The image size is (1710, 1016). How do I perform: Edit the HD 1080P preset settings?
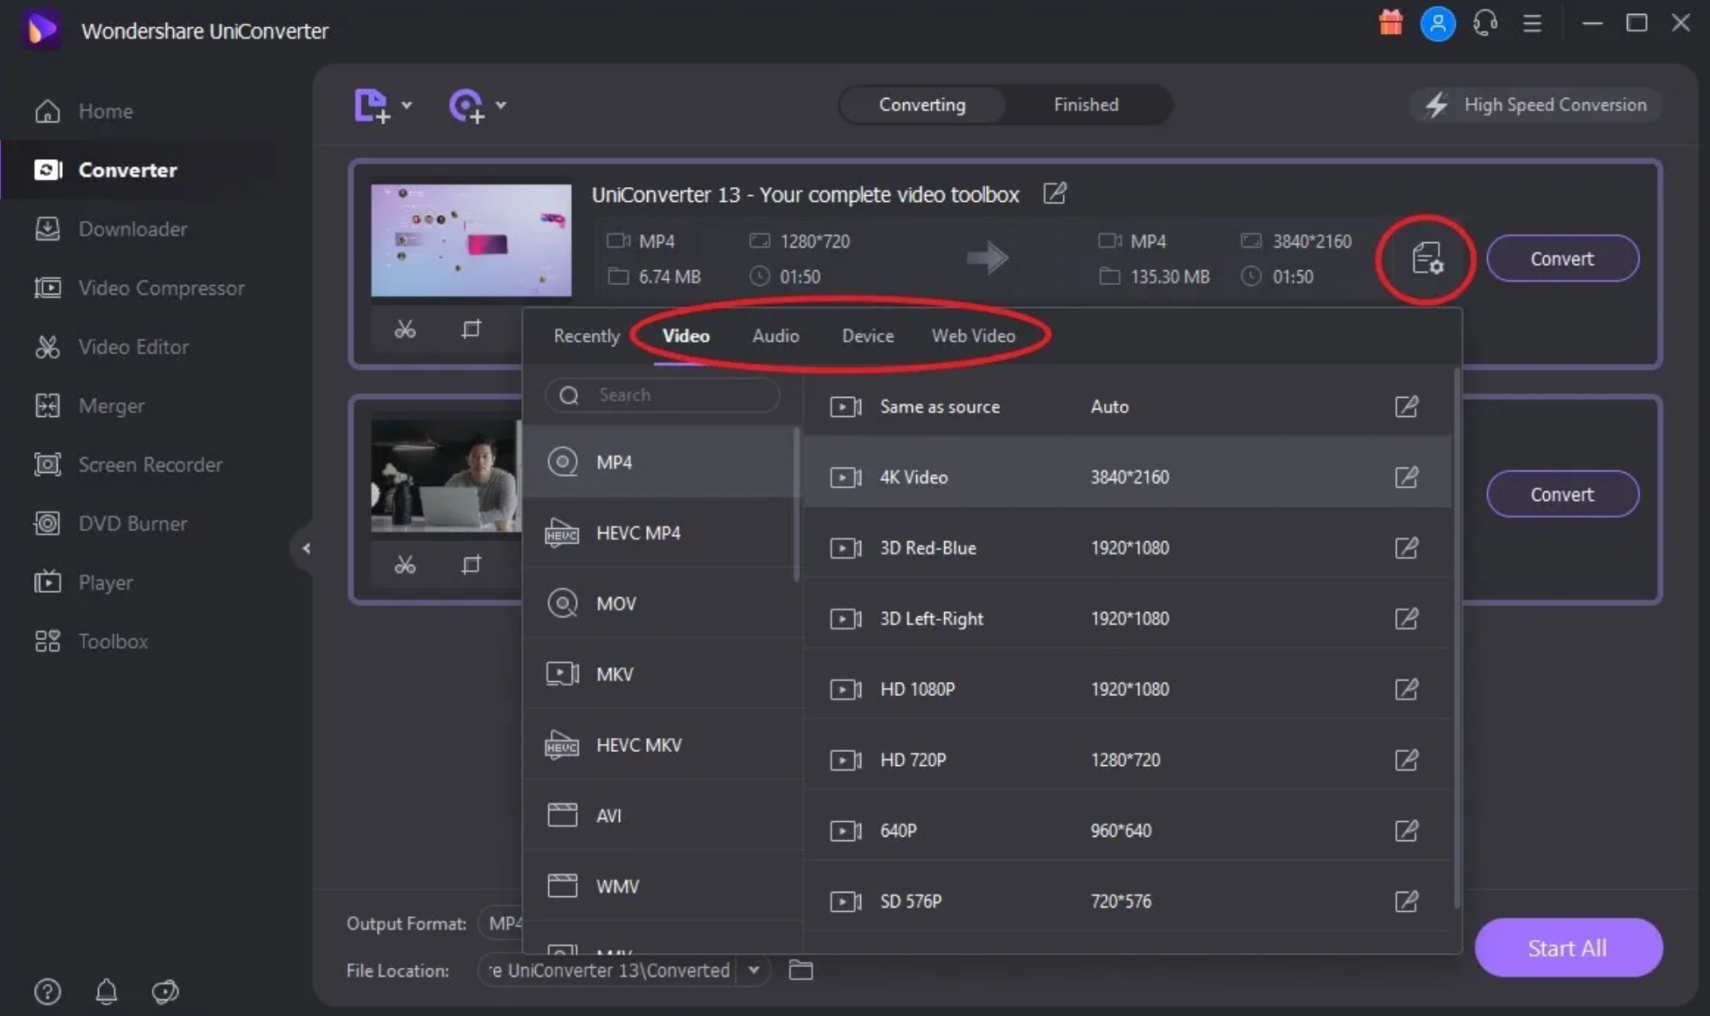tap(1407, 689)
